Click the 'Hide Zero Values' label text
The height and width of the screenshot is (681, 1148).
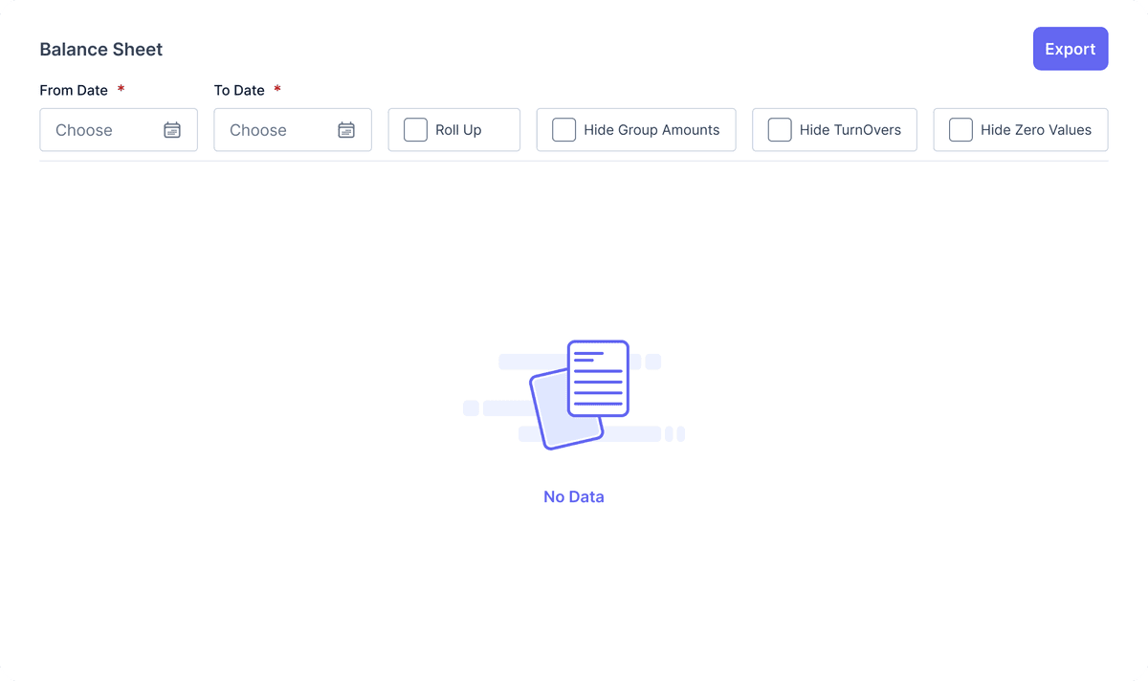click(x=1036, y=130)
